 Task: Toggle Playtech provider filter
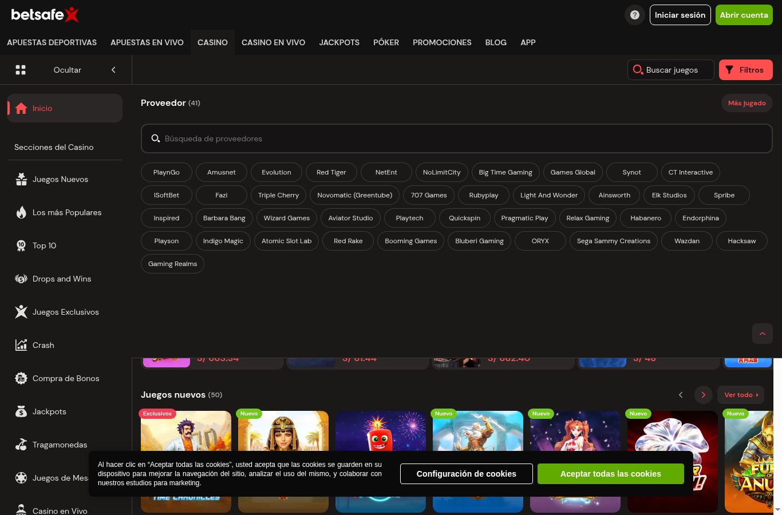tap(410, 218)
